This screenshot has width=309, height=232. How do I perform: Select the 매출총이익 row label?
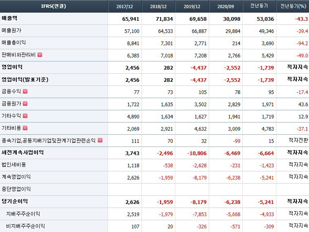tap(13, 43)
